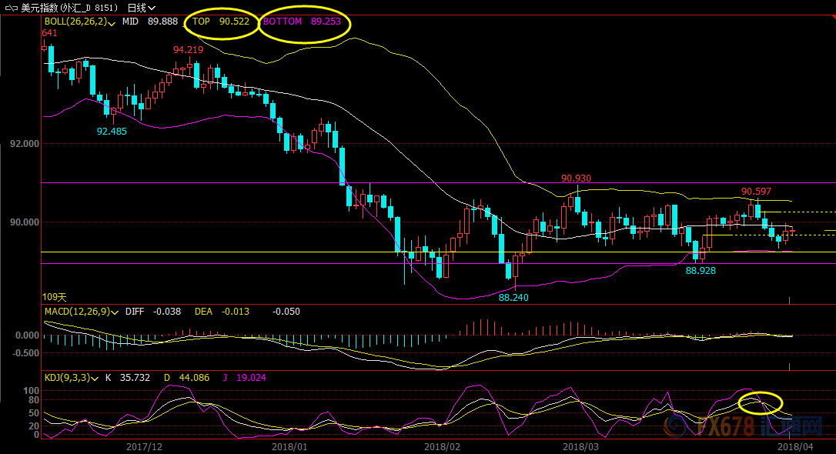The width and height of the screenshot is (836, 454).
Task: Click the 90.930 peak price label
Action: [576, 179]
